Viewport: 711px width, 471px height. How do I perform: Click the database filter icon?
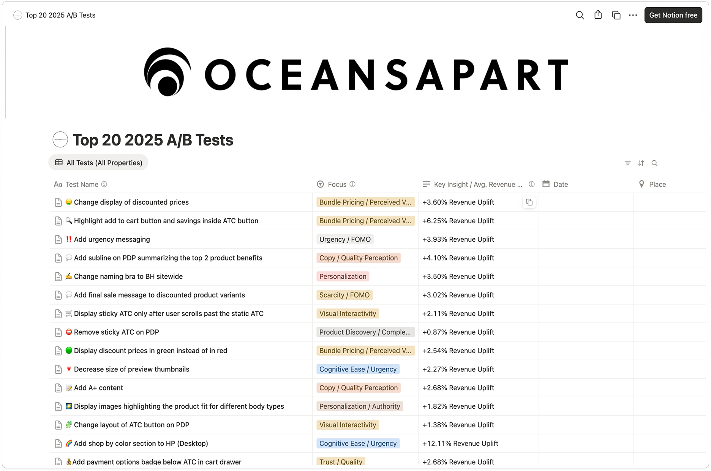click(x=627, y=163)
